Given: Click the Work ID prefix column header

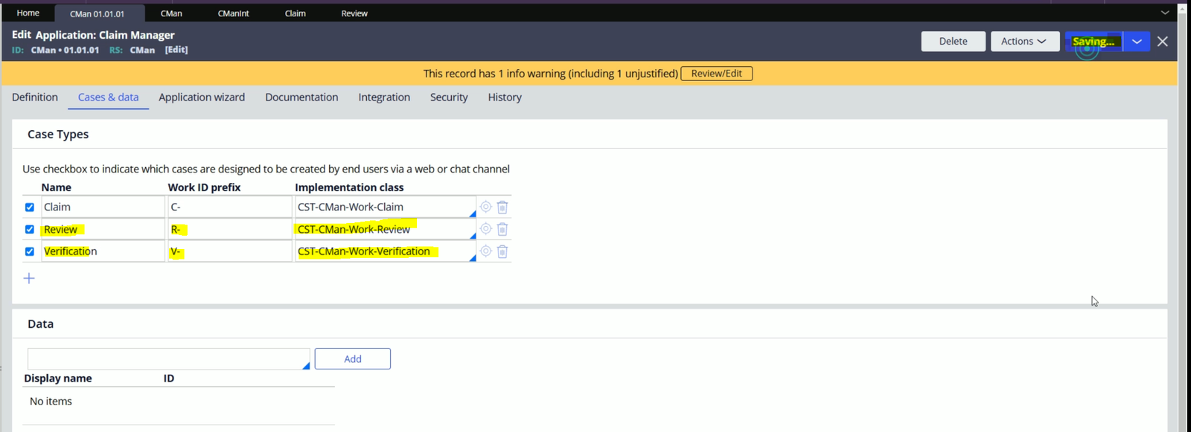Looking at the screenshot, I should click(x=204, y=187).
